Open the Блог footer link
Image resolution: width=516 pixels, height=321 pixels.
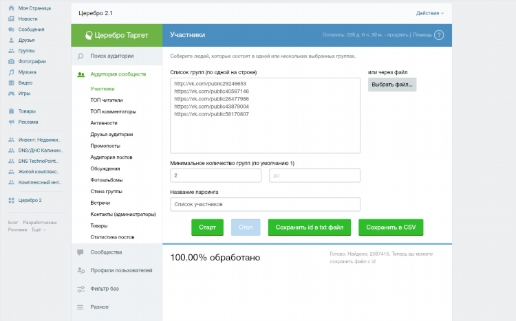click(13, 223)
